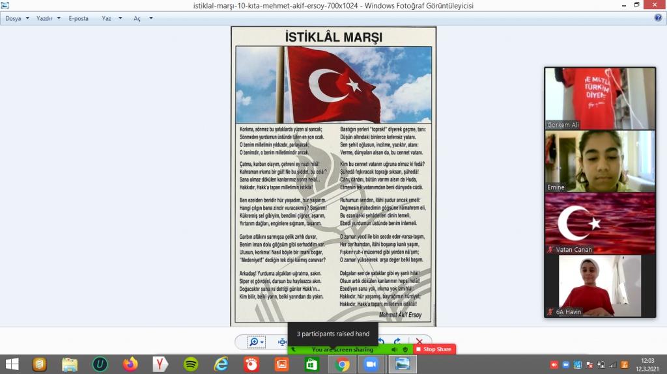Open the photo viewer help icon
The height and width of the screenshot is (374, 667).
(x=658, y=18)
